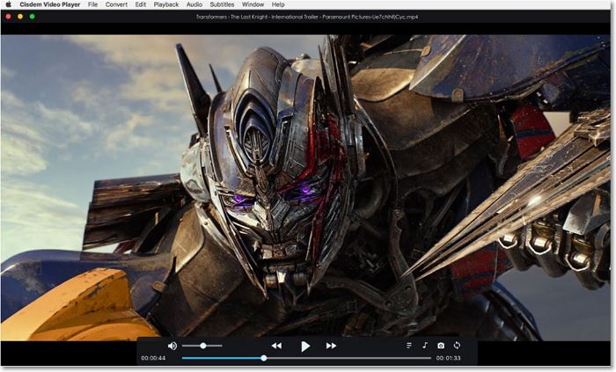Image resolution: width=616 pixels, height=372 pixels.
Task: Open the Edit menu
Action: pos(140,4)
